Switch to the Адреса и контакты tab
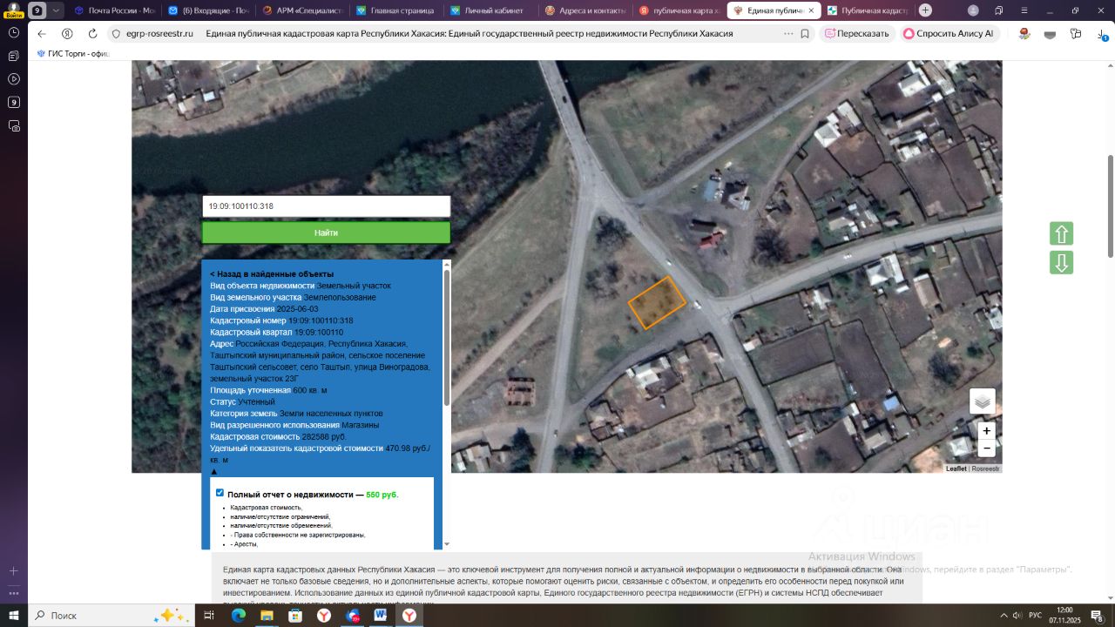The image size is (1115, 627). coord(584,10)
